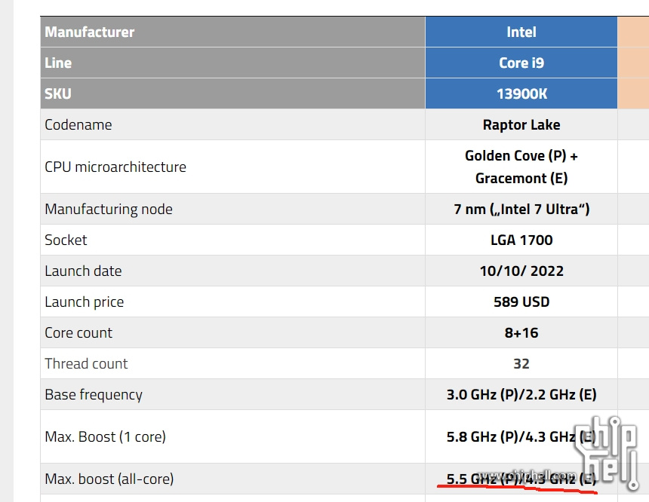This screenshot has width=649, height=502.
Task: Select 3.0 GHz (P)/2.2 GHz (E) value
Action: [521, 395]
